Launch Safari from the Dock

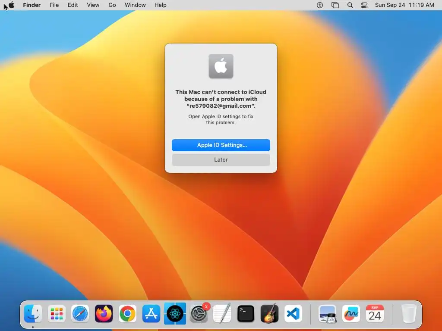(80, 314)
